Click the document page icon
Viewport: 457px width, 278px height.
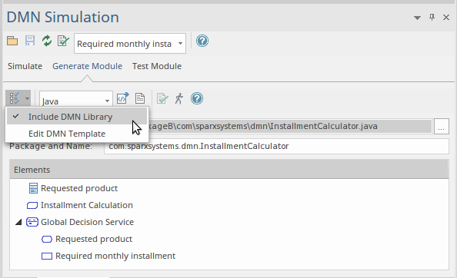(140, 98)
